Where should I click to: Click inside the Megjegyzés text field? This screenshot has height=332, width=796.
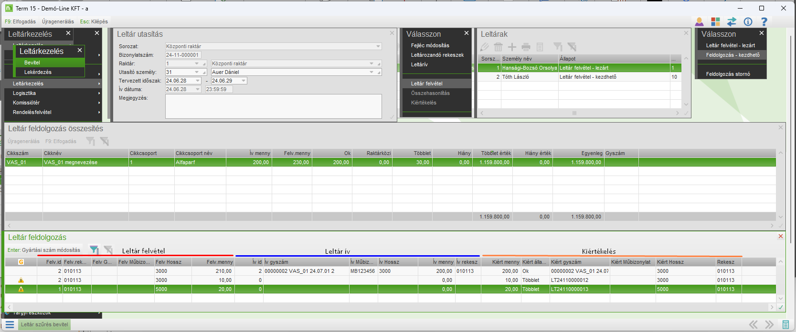273,106
